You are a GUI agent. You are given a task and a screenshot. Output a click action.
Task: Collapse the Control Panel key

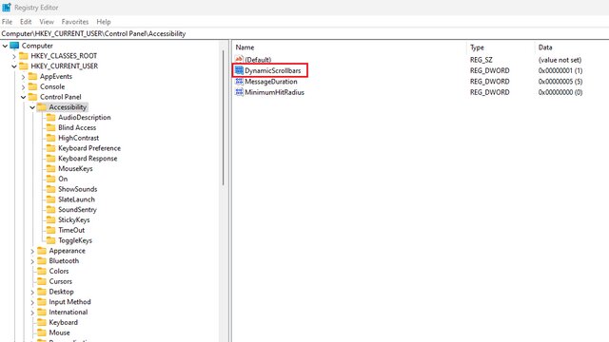[23, 97]
